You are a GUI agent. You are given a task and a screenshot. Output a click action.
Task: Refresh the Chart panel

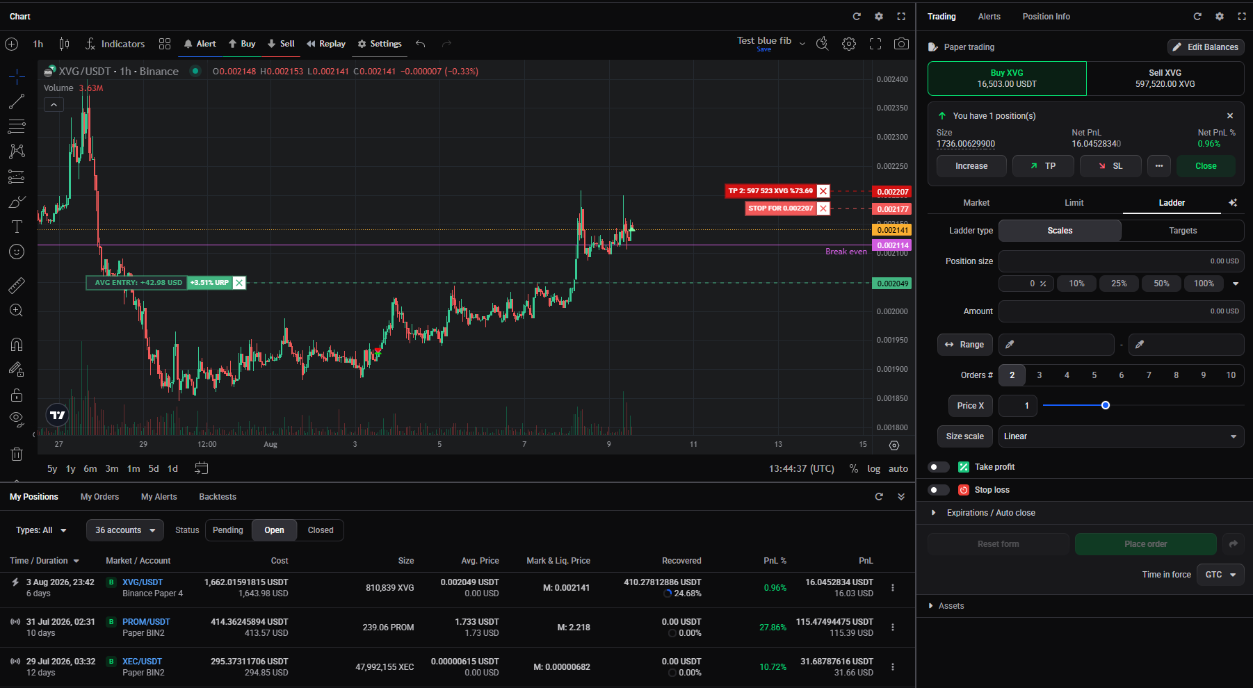click(x=857, y=16)
